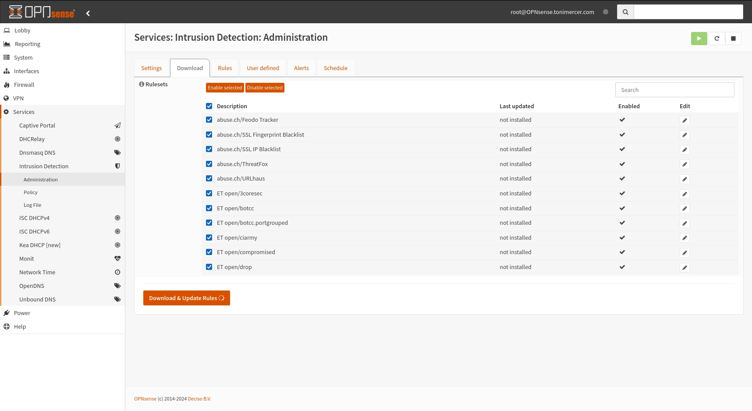The width and height of the screenshot is (752, 411).
Task: Click the Intrusion Detection shield icon
Action: pos(117,166)
